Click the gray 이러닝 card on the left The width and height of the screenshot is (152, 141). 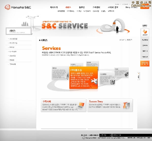point(60,73)
